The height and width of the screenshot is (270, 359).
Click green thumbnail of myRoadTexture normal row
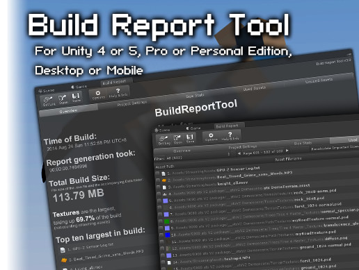tap(166, 221)
